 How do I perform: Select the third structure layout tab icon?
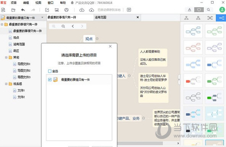tap(210, 18)
